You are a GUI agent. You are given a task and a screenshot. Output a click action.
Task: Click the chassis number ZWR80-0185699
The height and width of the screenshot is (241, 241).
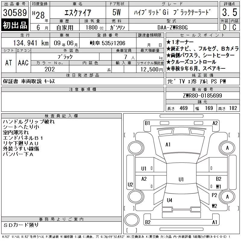[202, 95]
